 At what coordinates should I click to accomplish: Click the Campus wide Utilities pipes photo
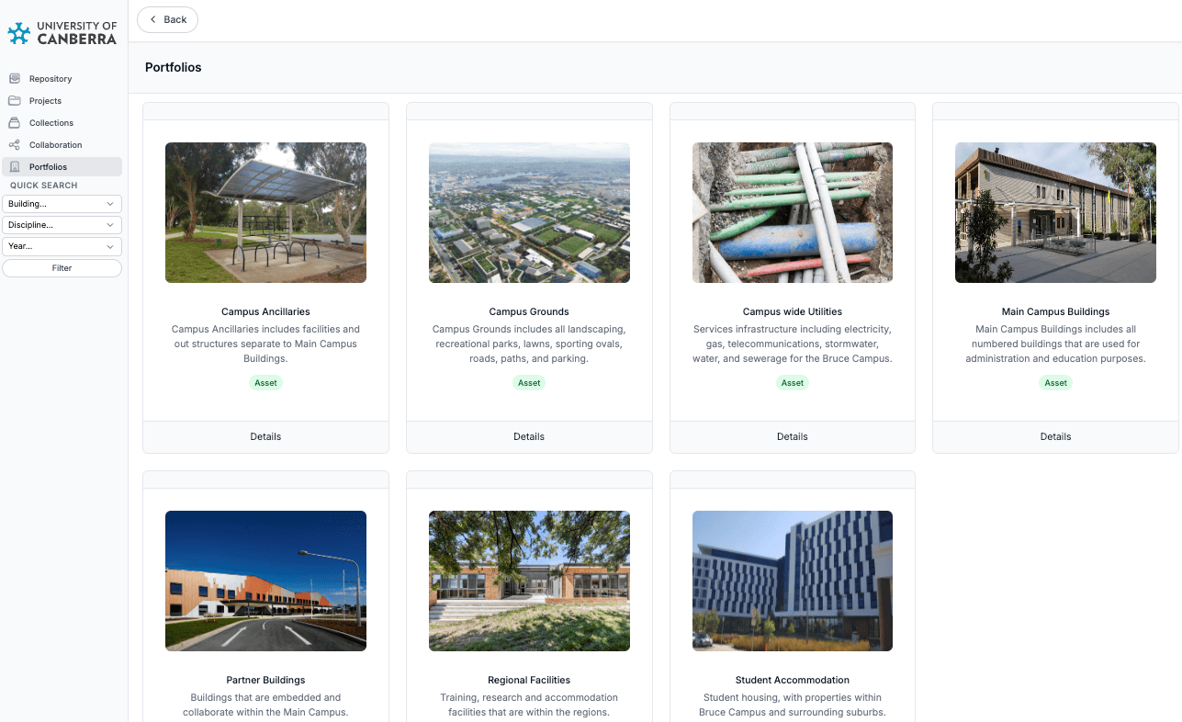pos(793,212)
